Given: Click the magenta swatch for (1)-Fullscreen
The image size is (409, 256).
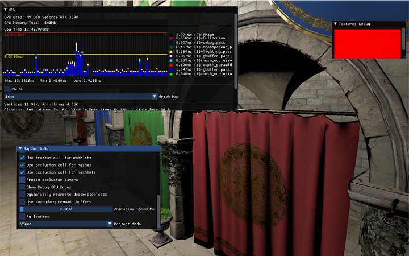Looking at the screenshot, I should pyautogui.click(x=171, y=39).
